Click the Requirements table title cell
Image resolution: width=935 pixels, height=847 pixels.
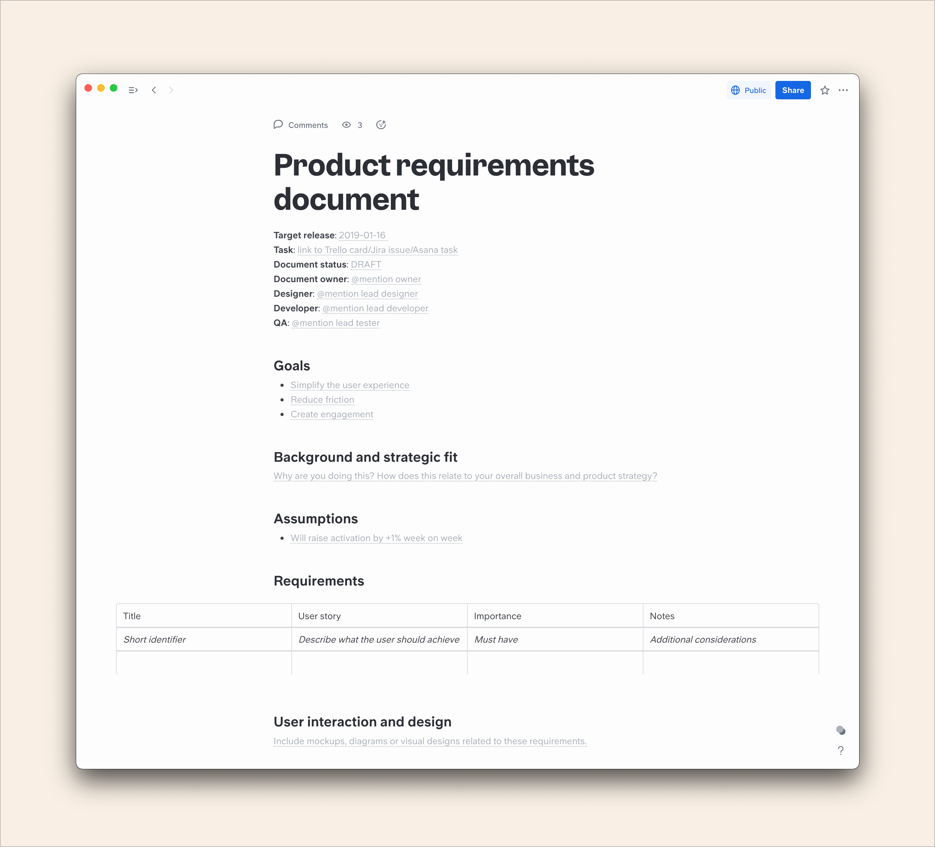203,616
